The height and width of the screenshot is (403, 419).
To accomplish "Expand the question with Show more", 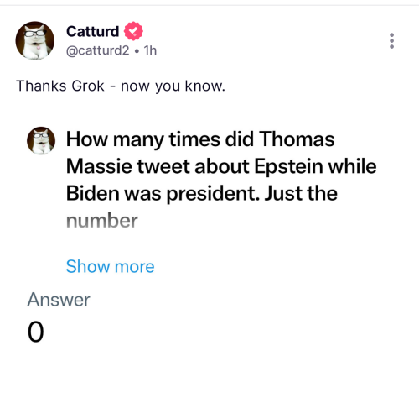I will 110,266.
